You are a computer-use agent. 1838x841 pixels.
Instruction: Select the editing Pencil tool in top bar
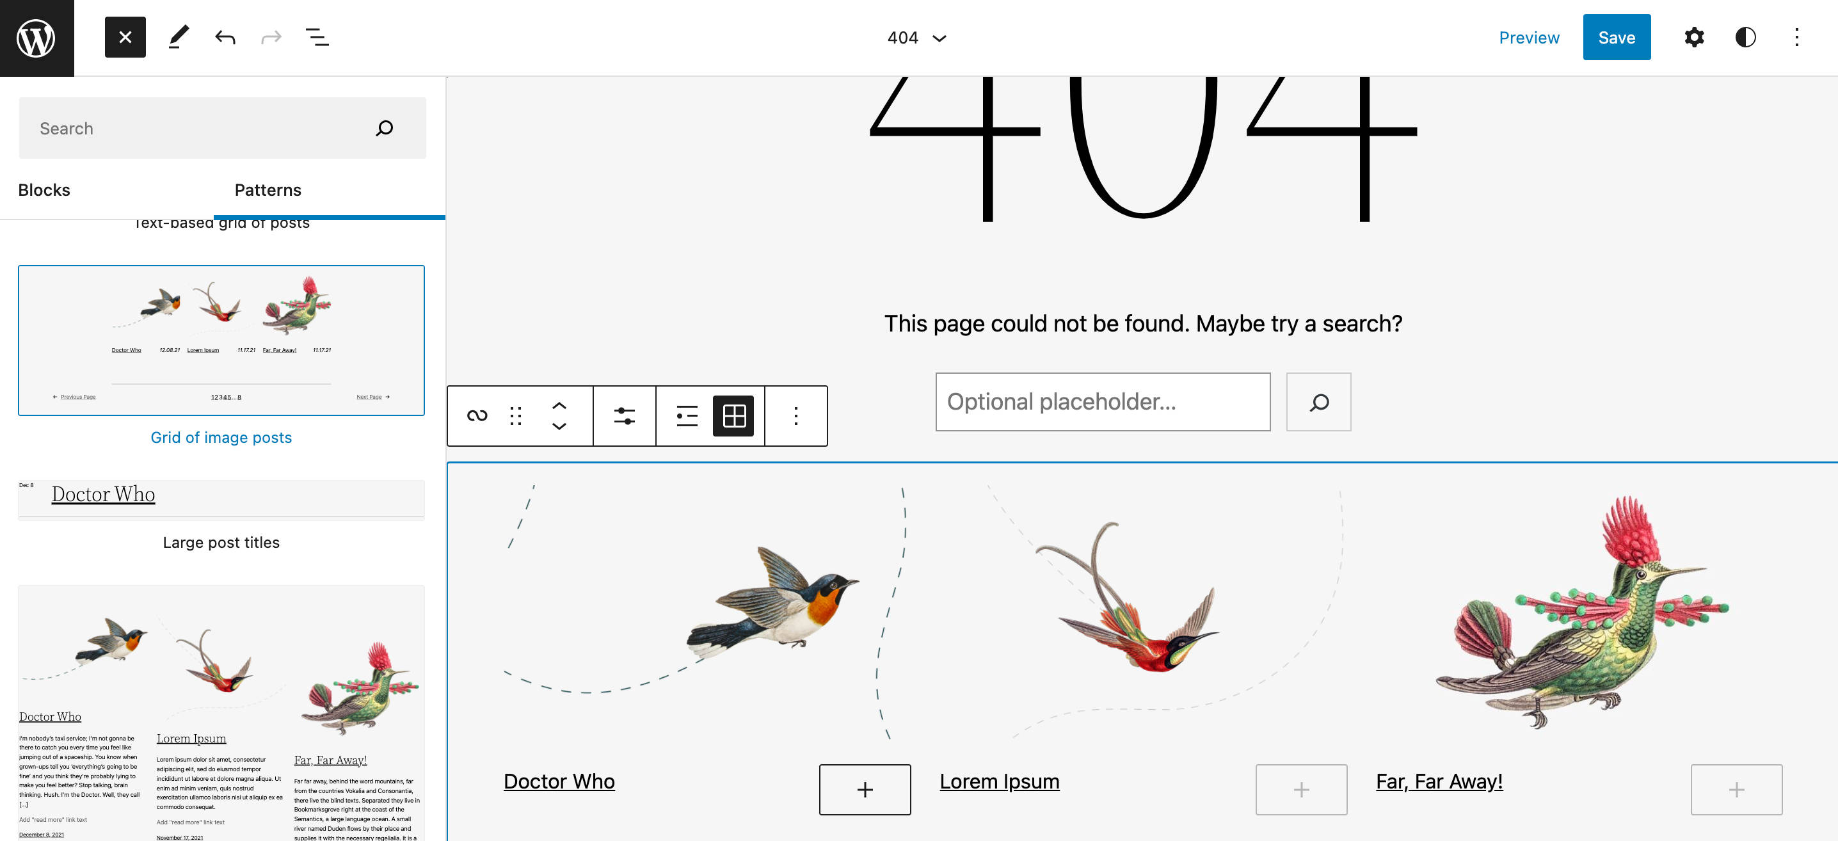coord(178,37)
